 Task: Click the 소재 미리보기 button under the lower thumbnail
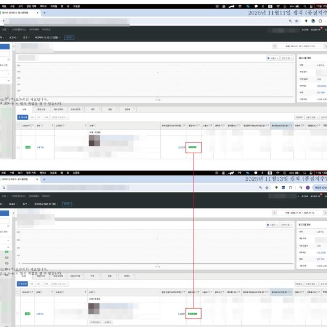95,322
